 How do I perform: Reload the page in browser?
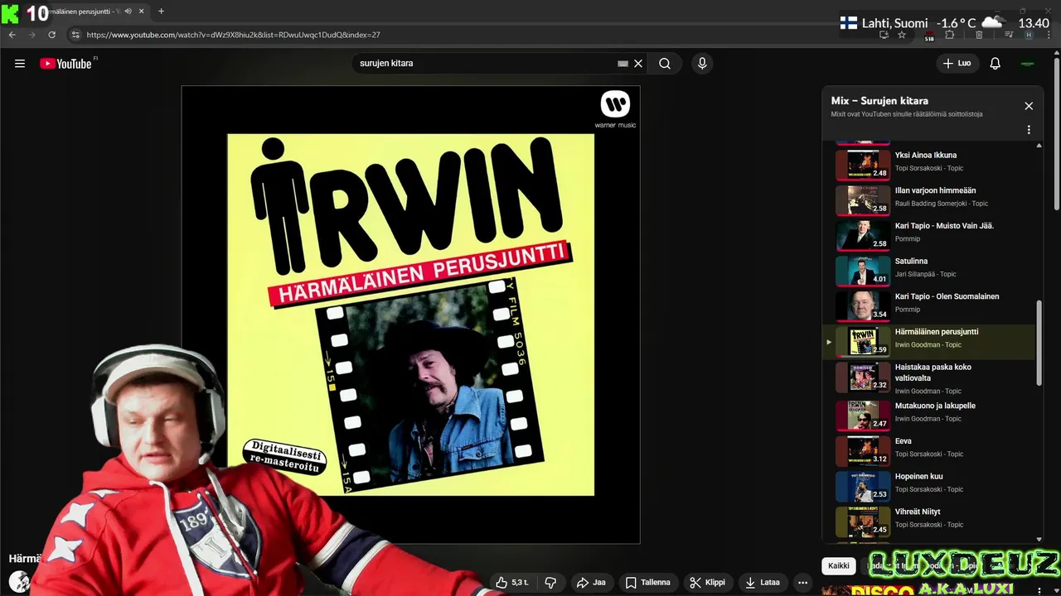tap(51, 35)
